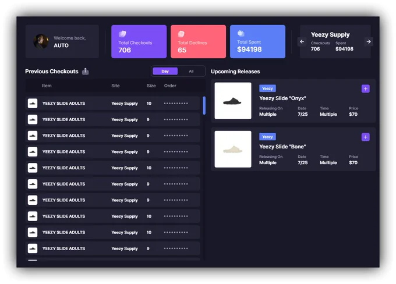Viewport: 396px width, 284px height.
Task: Click the Yeezy Supply heading in the site panel
Action: pyautogui.click(x=330, y=34)
